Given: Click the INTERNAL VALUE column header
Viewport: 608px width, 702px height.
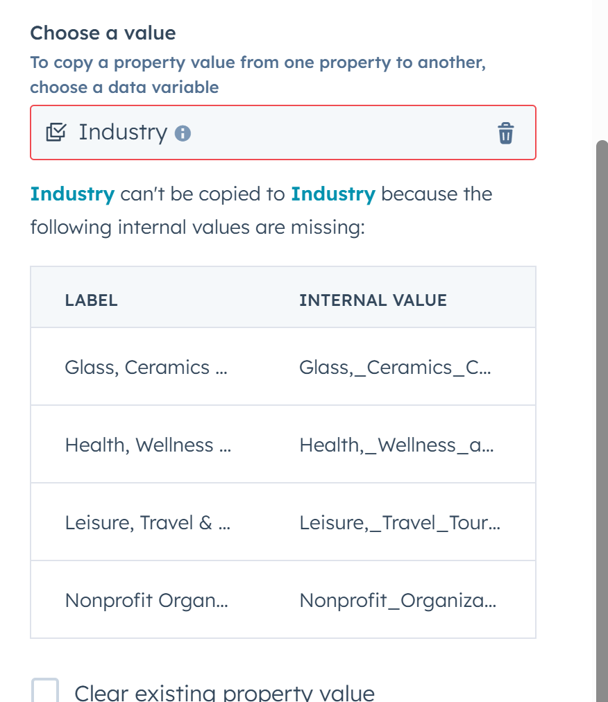Looking at the screenshot, I should click(373, 300).
